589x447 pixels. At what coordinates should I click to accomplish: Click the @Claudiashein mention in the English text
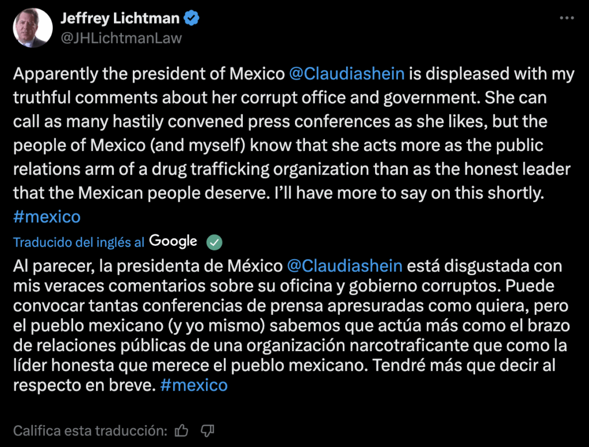(x=347, y=74)
